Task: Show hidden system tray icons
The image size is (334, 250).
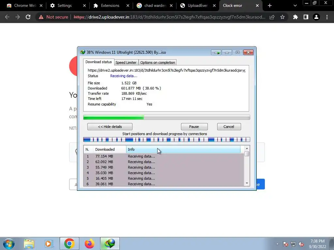Action: tap(277, 244)
